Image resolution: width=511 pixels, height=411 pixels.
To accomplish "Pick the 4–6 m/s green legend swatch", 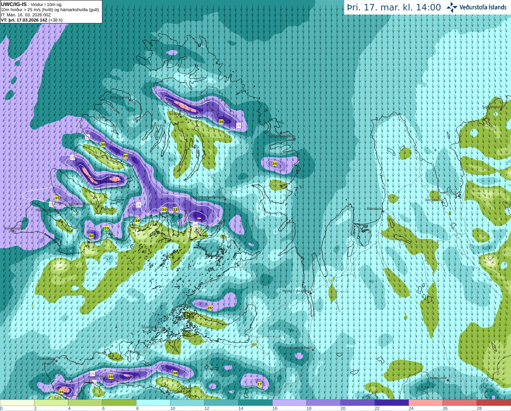I will (x=85, y=403).
